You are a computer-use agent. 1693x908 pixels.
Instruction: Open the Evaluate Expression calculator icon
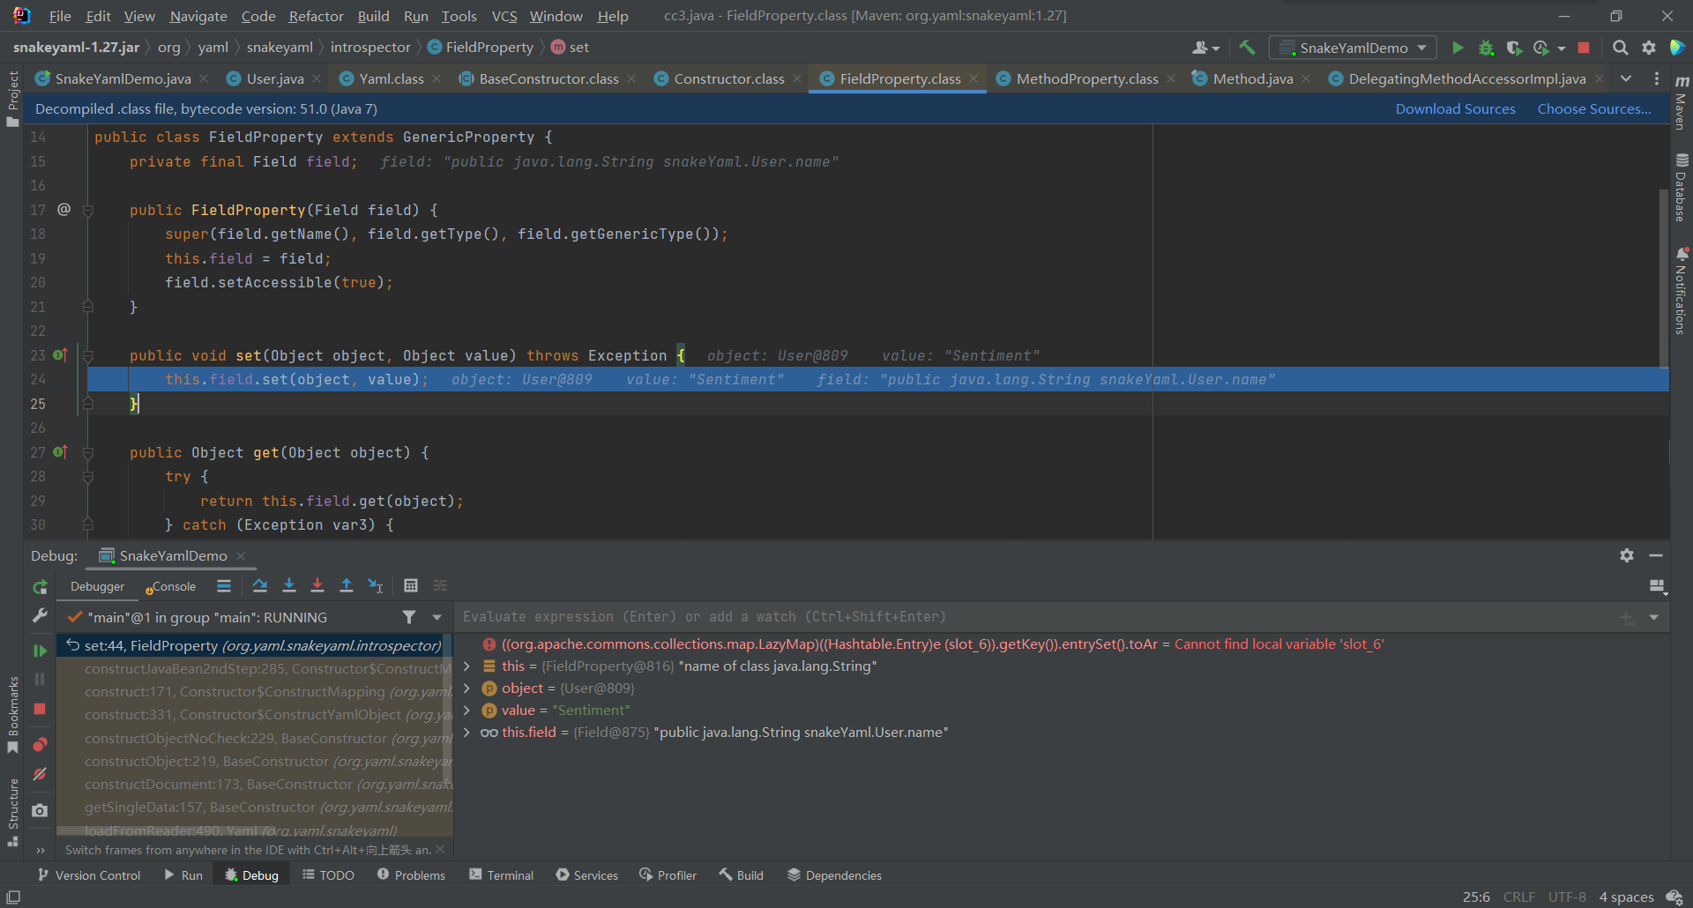pyautogui.click(x=411, y=585)
